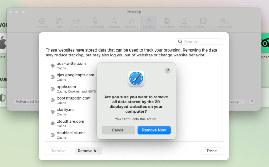The height and width of the screenshot is (167, 269).
Task: Click the magnifier icon in the search field
Action: [180, 42]
